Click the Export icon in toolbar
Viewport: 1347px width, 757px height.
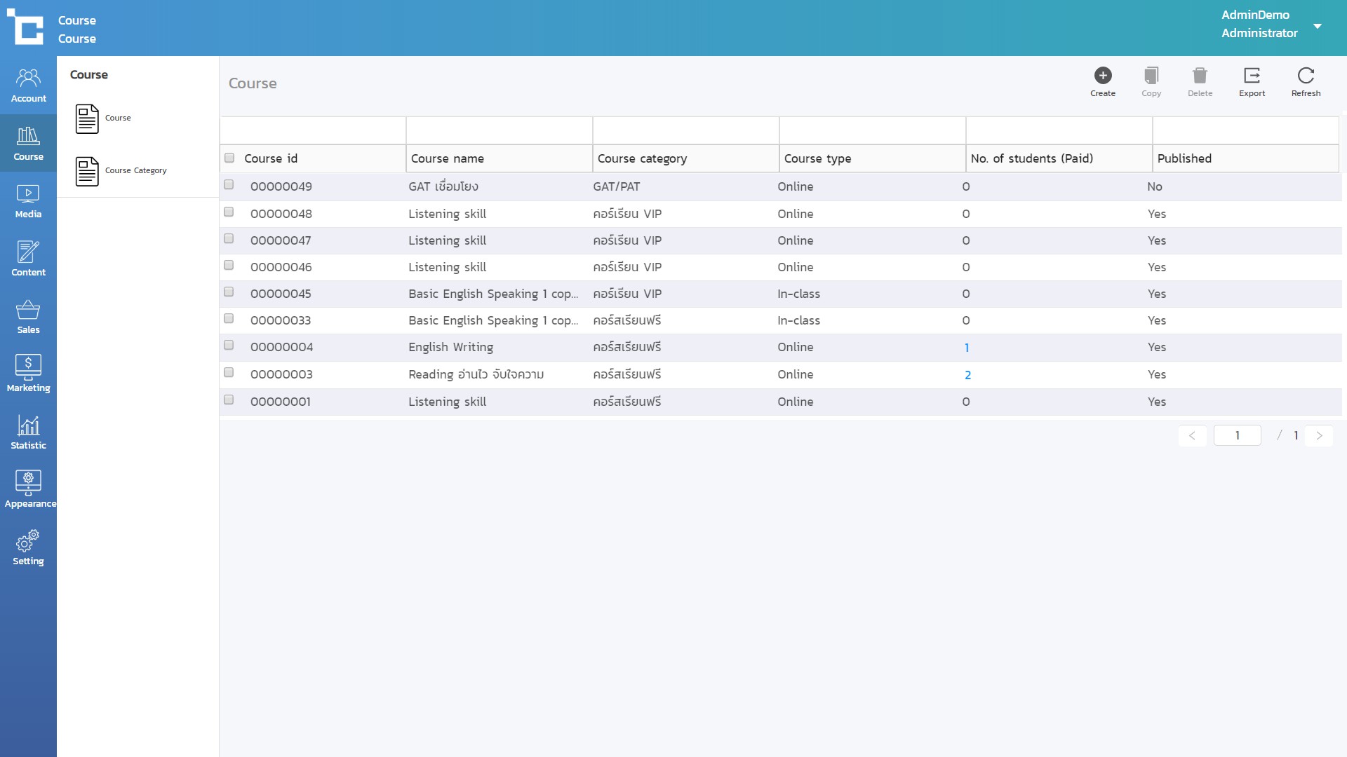(1252, 76)
